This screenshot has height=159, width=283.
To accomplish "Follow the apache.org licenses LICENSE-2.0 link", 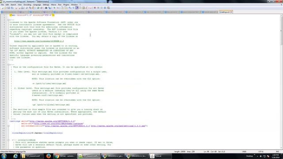I will (x=39, y=41).
